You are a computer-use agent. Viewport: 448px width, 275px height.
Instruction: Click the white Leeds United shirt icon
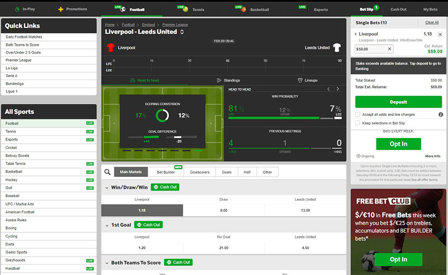[337, 47]
